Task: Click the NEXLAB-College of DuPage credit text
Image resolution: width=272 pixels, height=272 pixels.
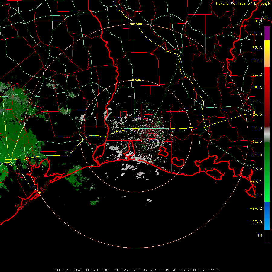Action: 243,3
